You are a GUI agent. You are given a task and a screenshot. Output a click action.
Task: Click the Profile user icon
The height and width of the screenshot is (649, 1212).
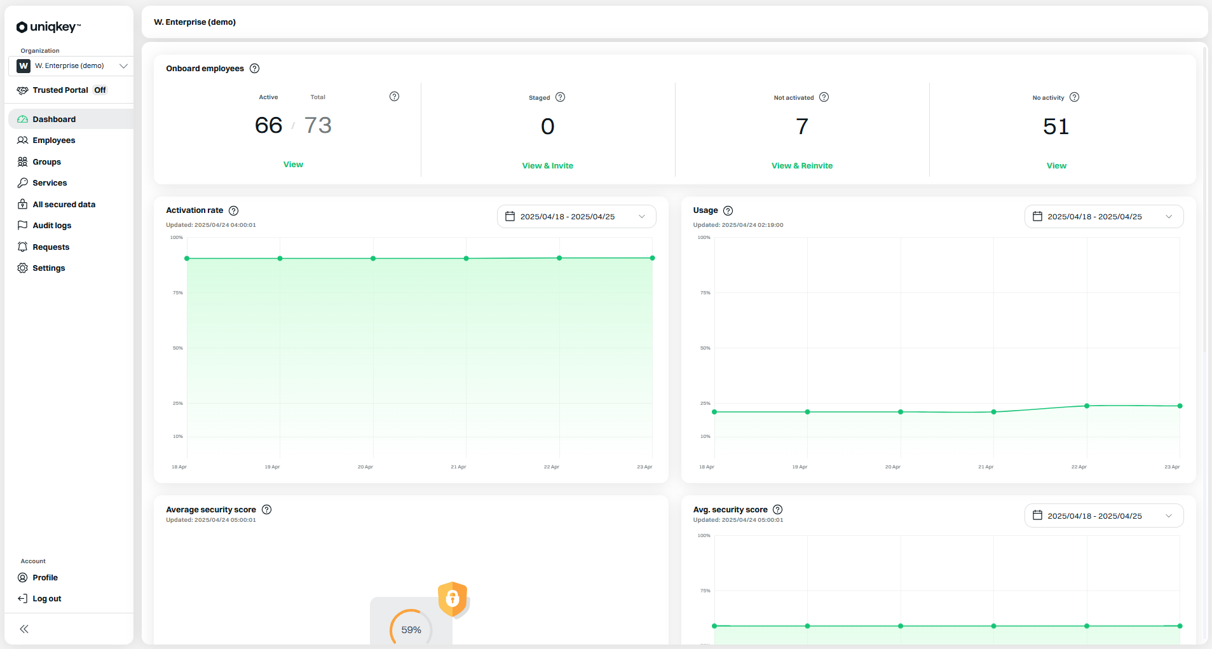click(x=23, y=578)
